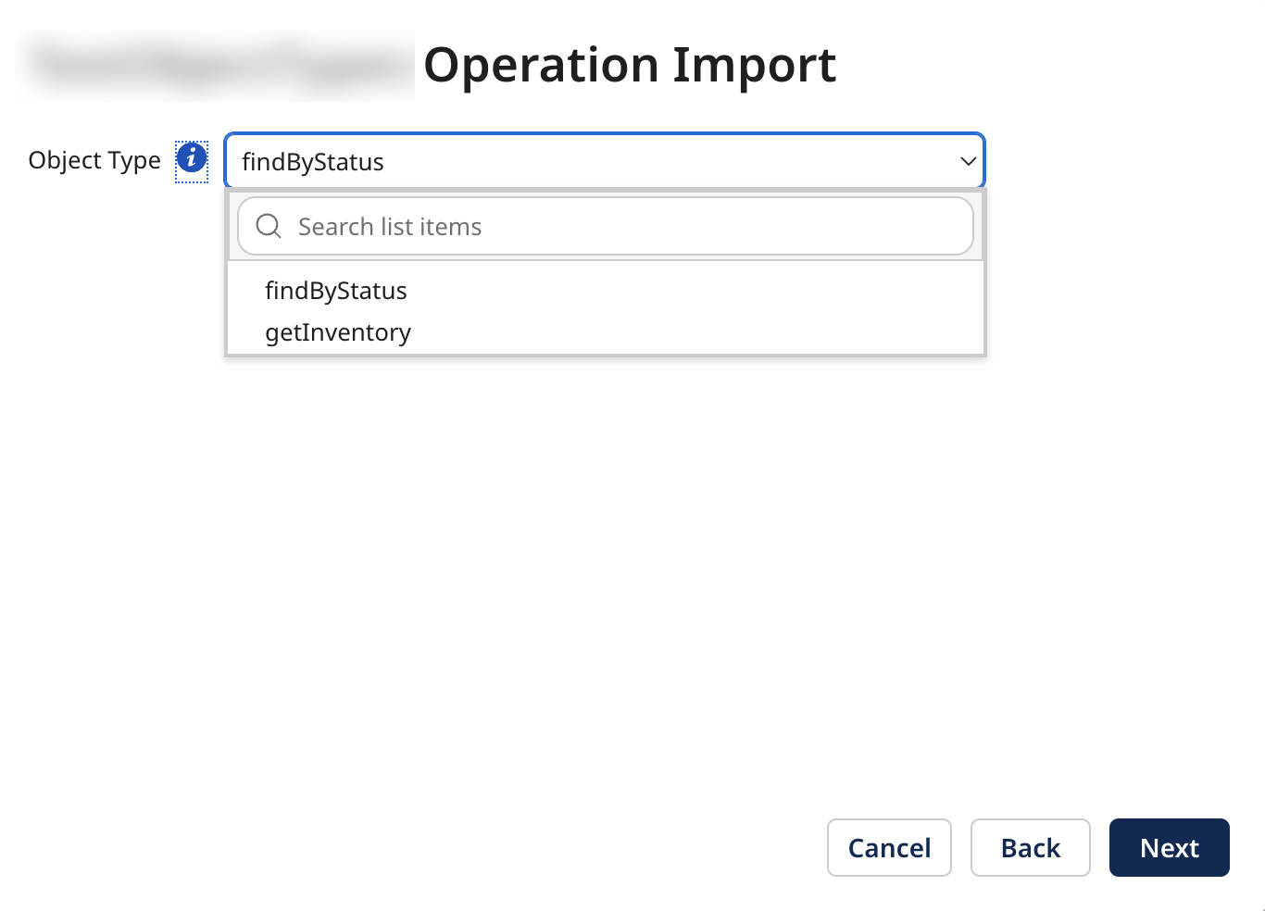Click the Object Type label text

tap(94, 159)
